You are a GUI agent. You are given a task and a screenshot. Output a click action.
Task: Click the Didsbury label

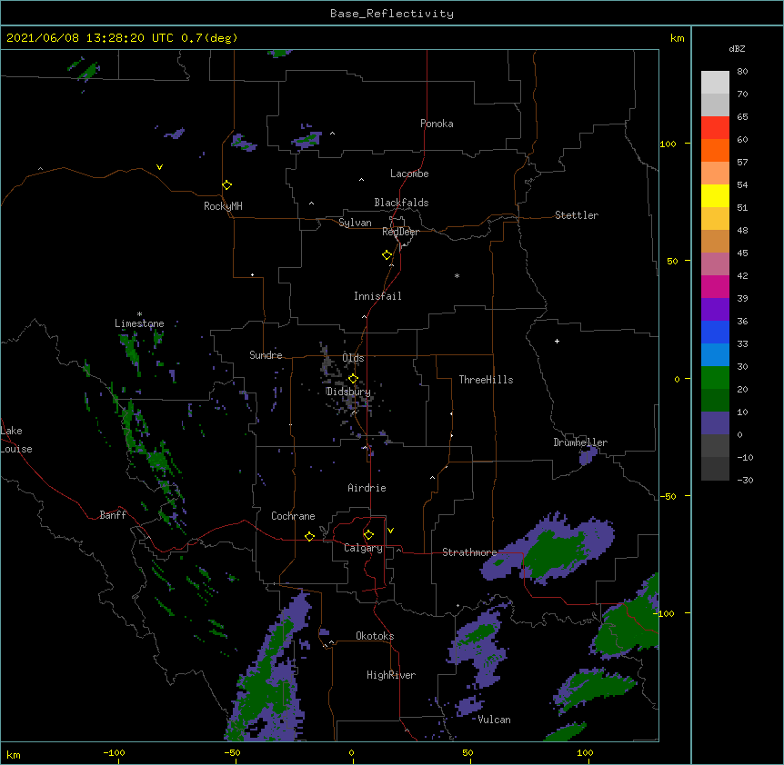348,392
